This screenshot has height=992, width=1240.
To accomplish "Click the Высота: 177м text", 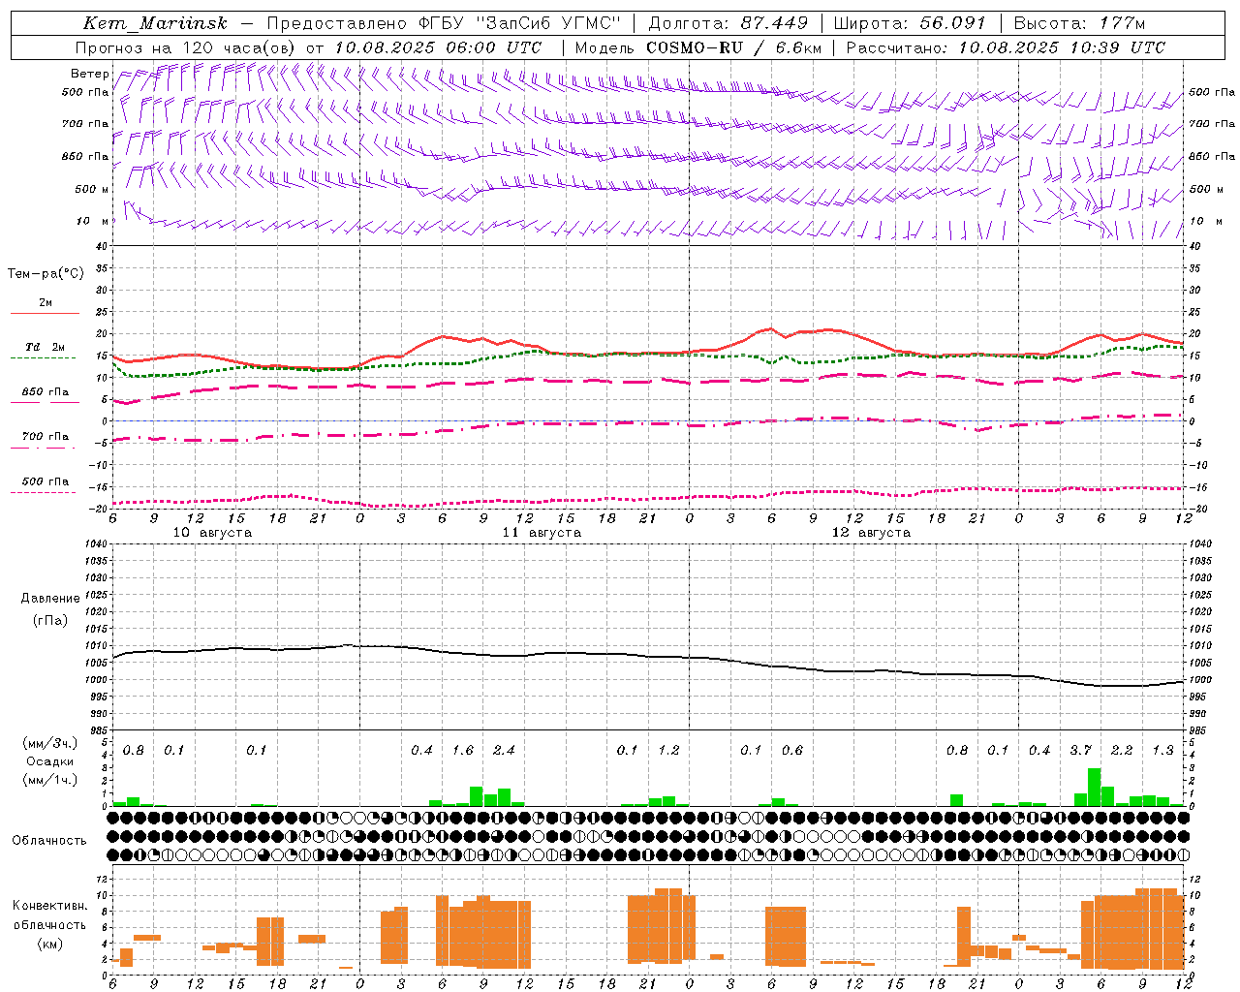I will [x=1079, y=23].
